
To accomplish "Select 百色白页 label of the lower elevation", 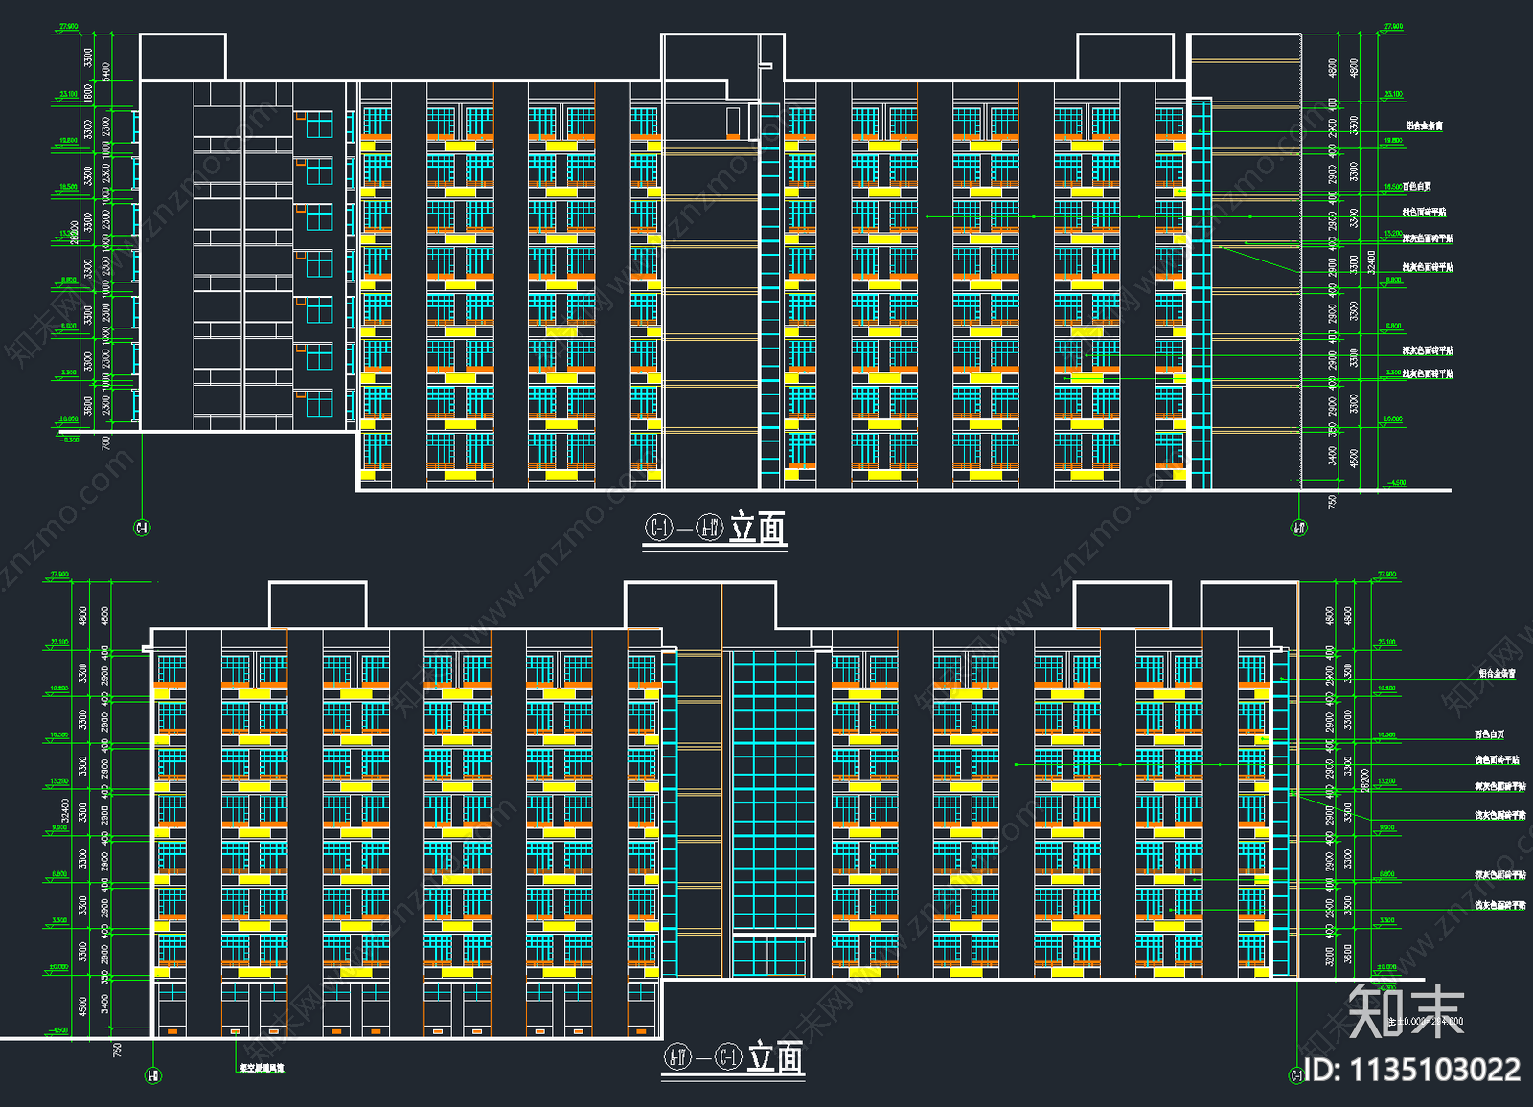I will [x=1490, y=734].
